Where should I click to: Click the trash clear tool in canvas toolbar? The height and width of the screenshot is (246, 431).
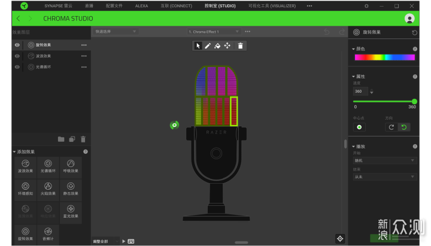pos(241,45)
